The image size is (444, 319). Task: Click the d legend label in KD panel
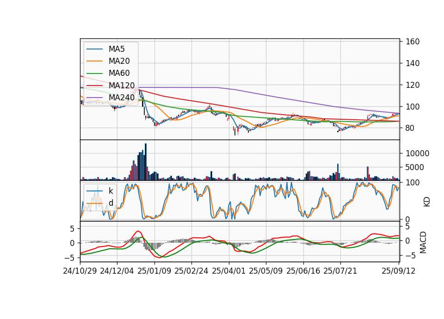tap(111, 202)
